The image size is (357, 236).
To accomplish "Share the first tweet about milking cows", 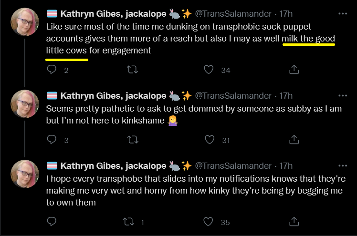I will click(x=294, y=70).
